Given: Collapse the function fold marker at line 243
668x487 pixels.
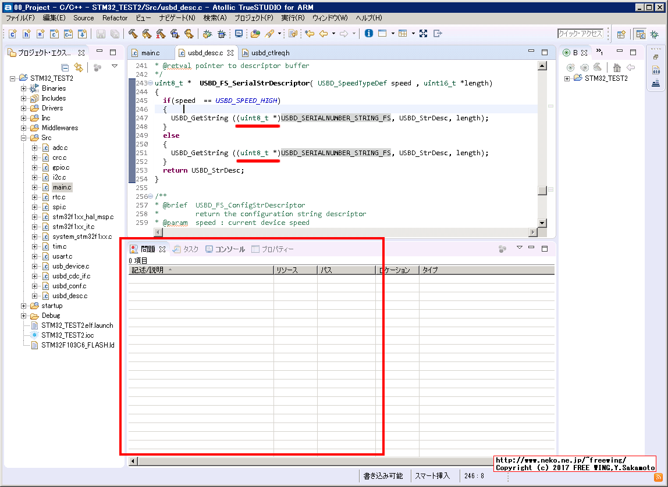Looking at the screenshot, I should click(151, 83).
